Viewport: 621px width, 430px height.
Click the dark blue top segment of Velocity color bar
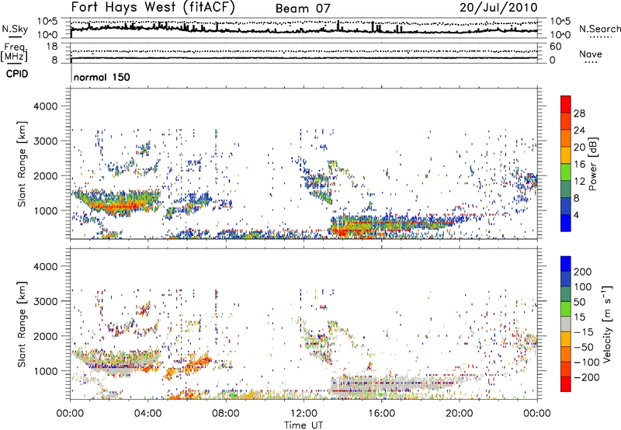pyautogui.click(x=566, y=264)
